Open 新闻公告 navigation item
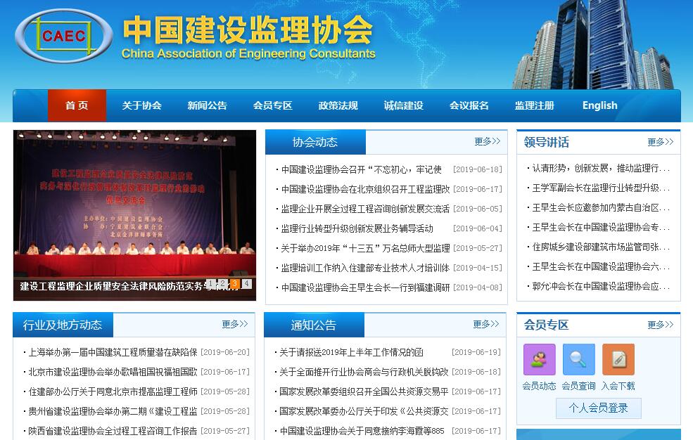The image size is (693, 440). coord(208,105)
